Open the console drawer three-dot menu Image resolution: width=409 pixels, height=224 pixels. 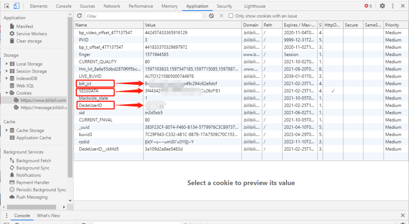(x=7, y=216)
